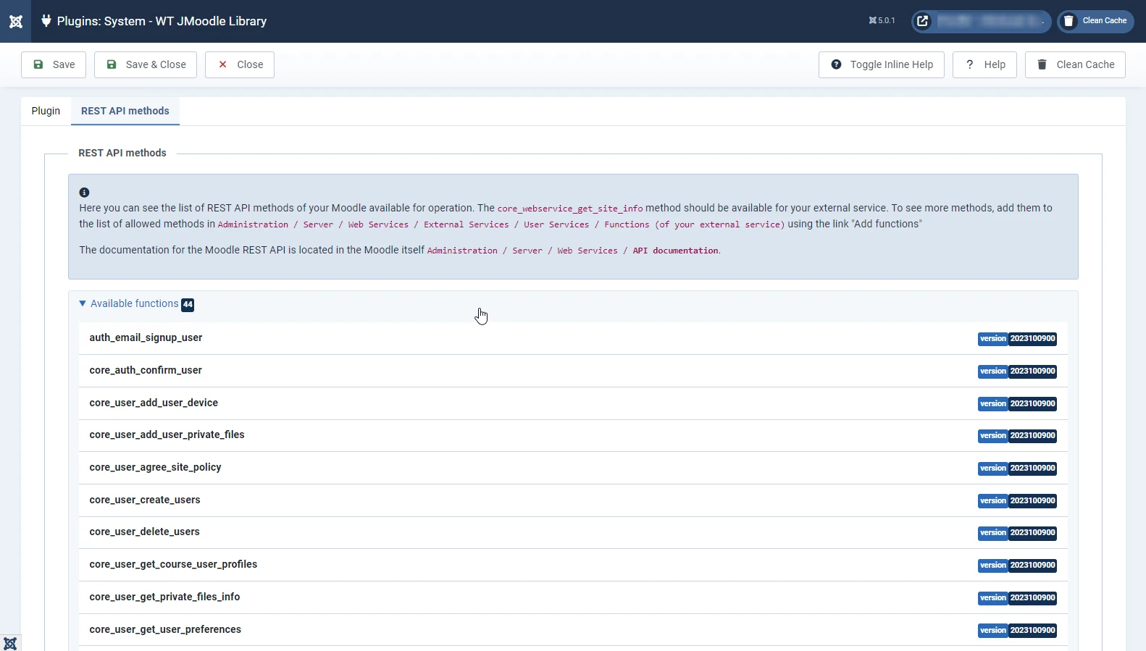This screenshot has width=1146, height=651.
Task: Toggle Inline Help on
Action: click(882, 64)
